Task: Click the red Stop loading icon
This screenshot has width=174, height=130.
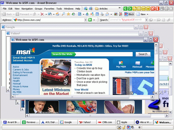Action: [42, 14]
